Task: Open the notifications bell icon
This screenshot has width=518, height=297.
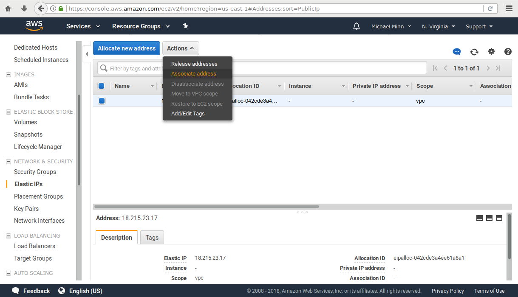Action: (357, 26)
